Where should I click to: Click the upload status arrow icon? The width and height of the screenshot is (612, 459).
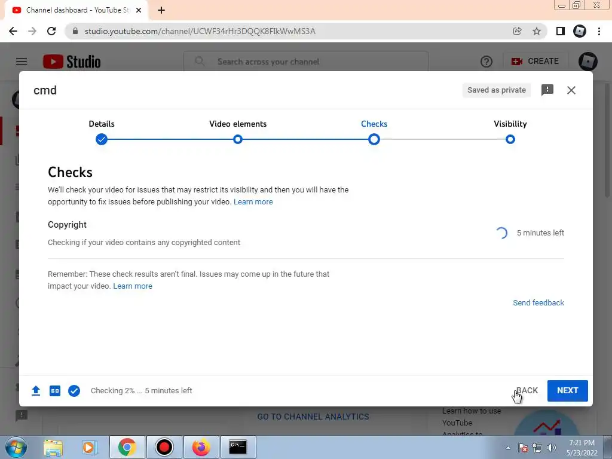point(36,391)
